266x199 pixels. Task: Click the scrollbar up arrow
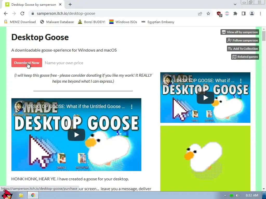point(264,29)
